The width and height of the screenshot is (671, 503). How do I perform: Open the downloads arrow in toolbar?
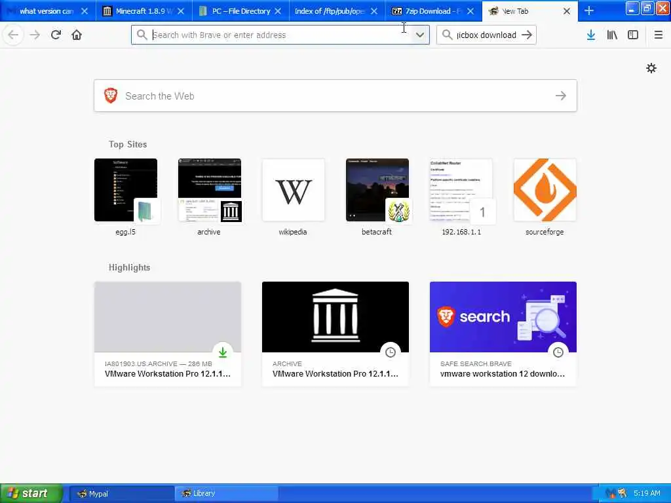[591, 35]
